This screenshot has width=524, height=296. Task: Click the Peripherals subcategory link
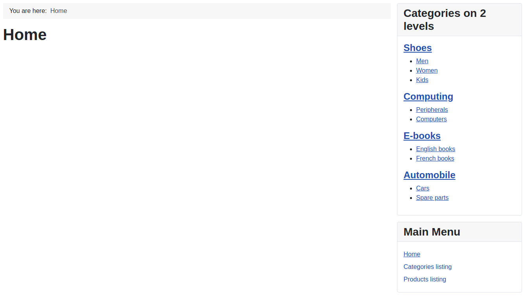point(432,110)
